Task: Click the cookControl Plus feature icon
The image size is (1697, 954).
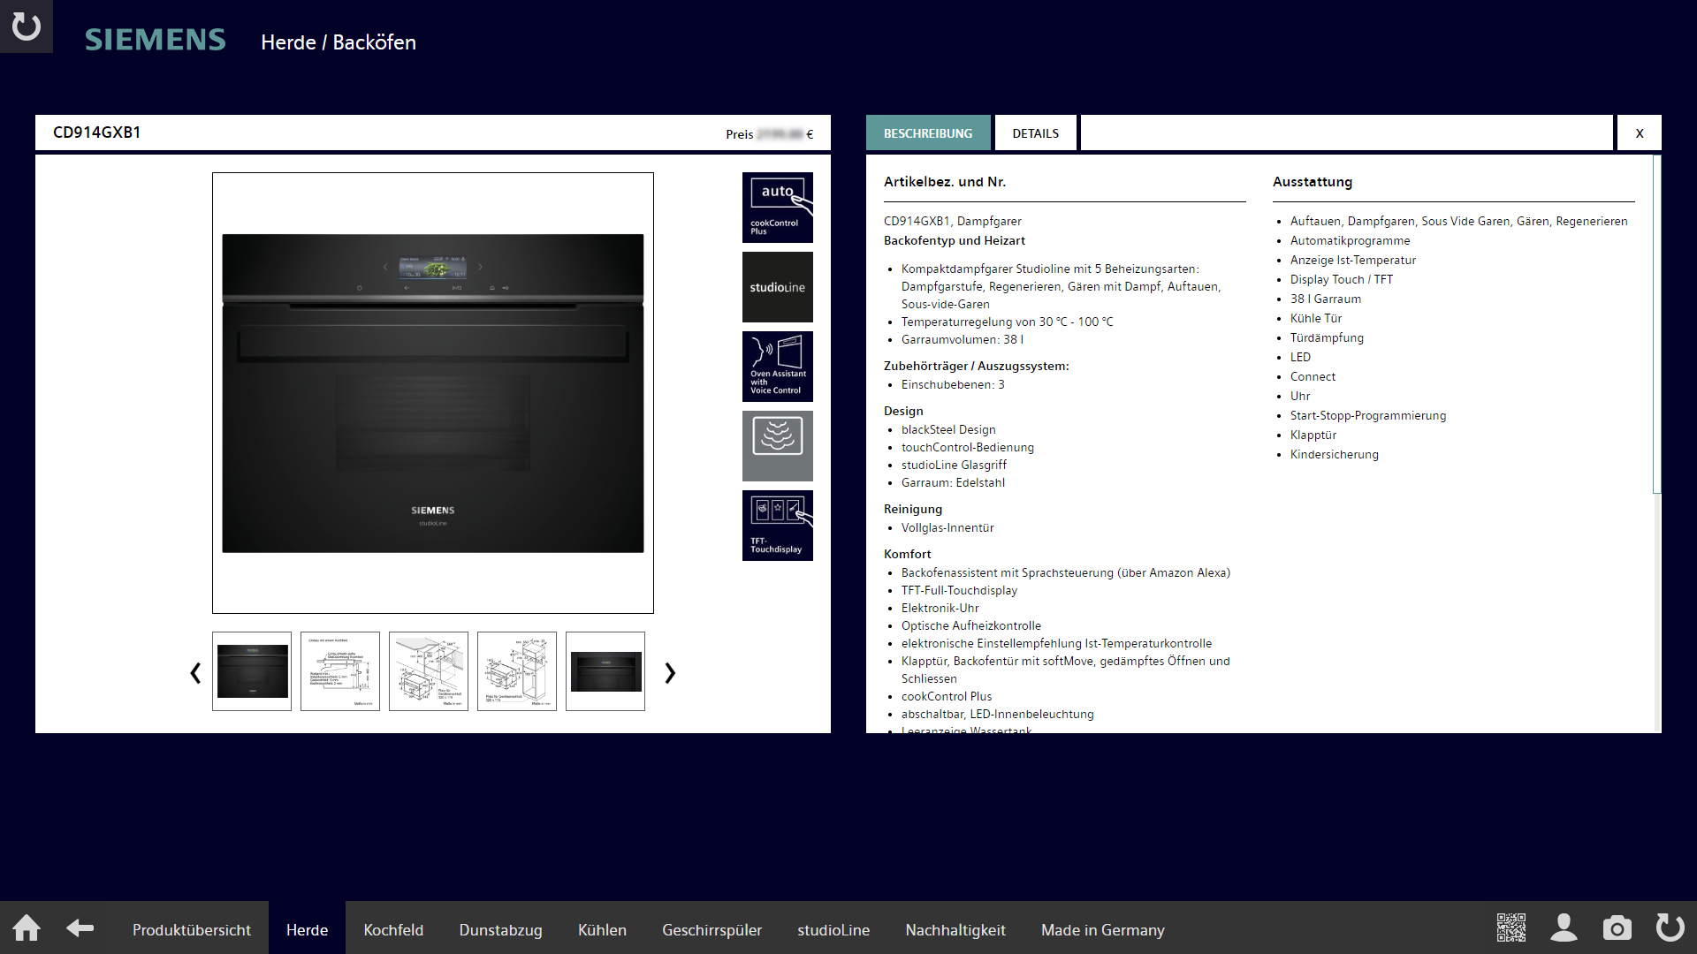Action: click(777, 208)
